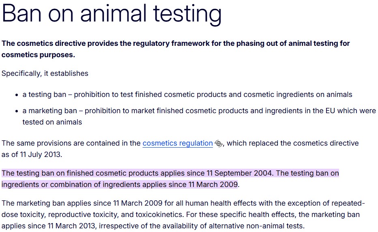
Task: Click the bold introductory paragraph about cosmetics directive
Action: coord(176,49)
